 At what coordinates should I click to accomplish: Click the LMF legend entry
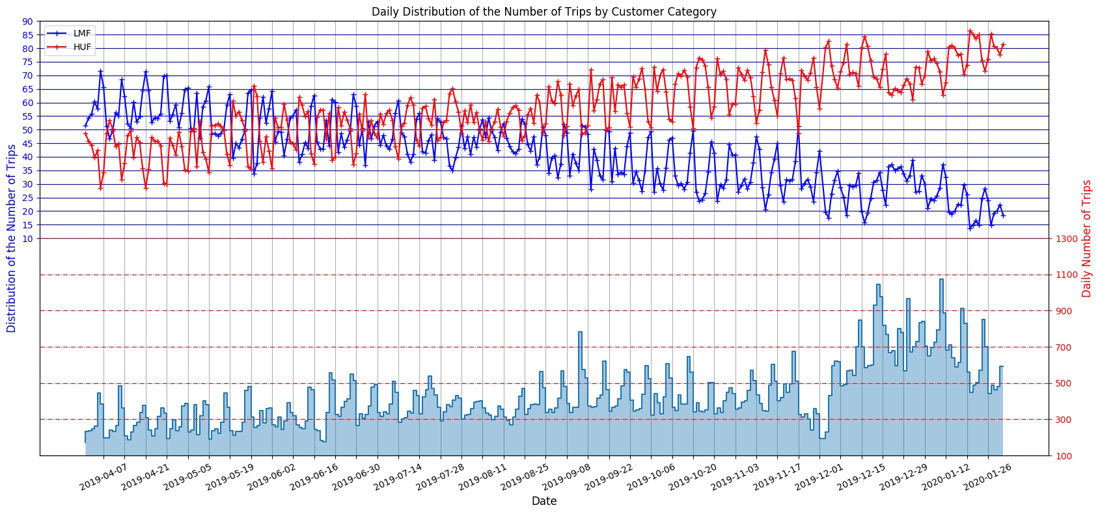tap(82, 33)
